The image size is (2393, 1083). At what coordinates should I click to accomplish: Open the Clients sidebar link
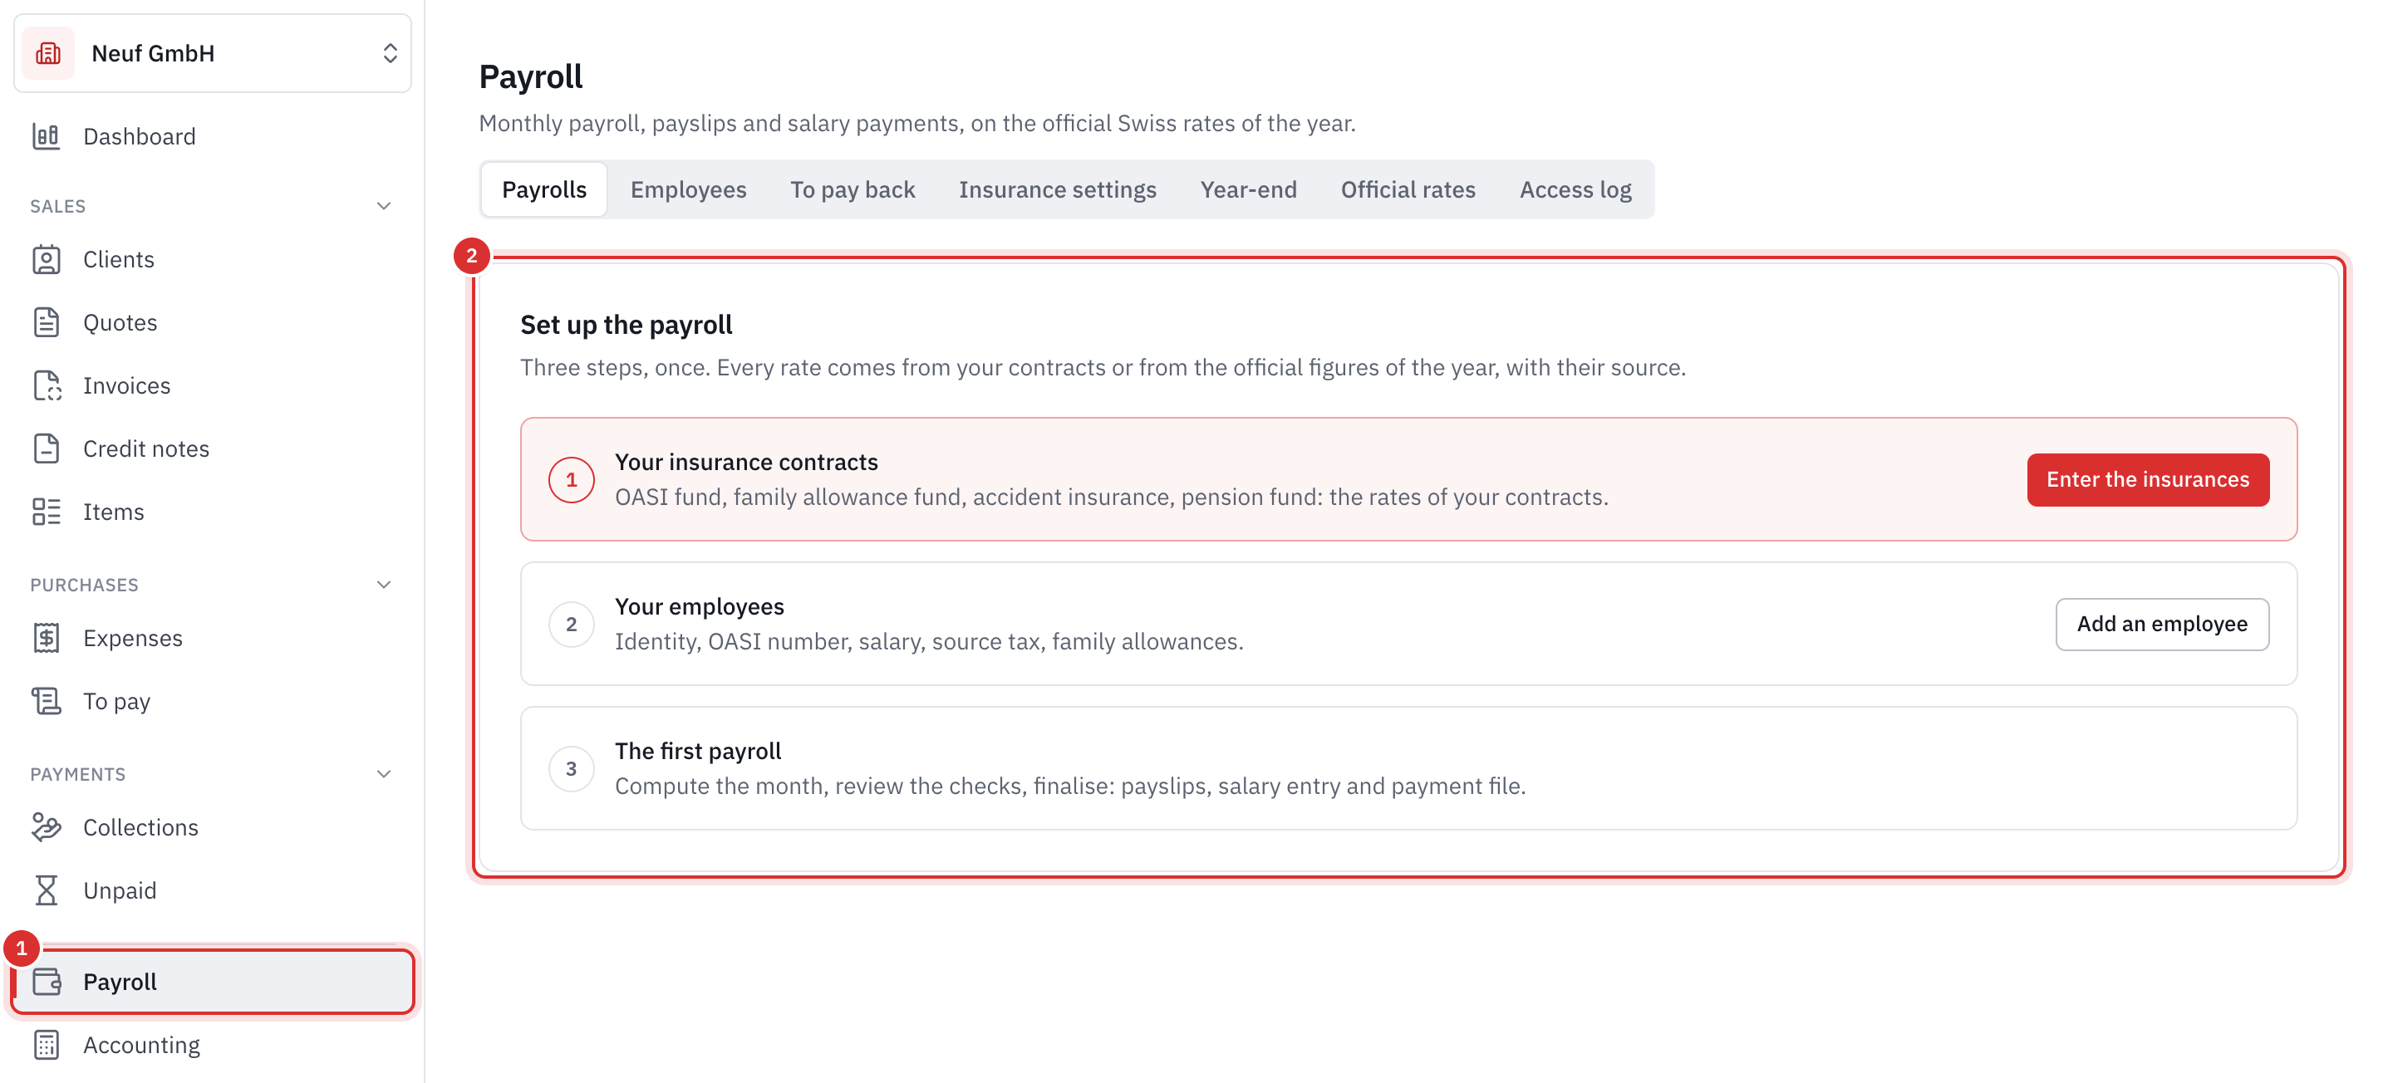213,259
